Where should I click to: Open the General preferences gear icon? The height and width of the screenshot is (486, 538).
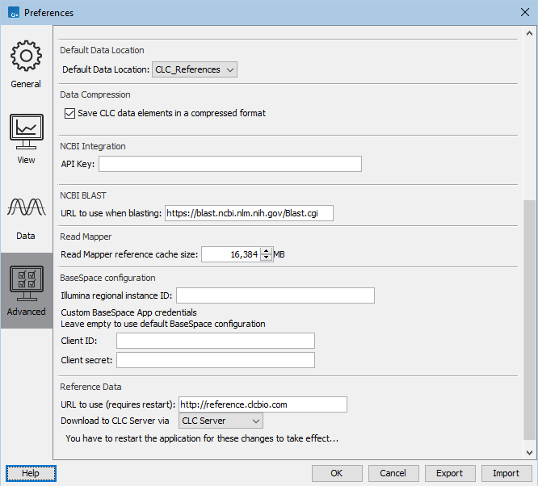click(26, 57)
